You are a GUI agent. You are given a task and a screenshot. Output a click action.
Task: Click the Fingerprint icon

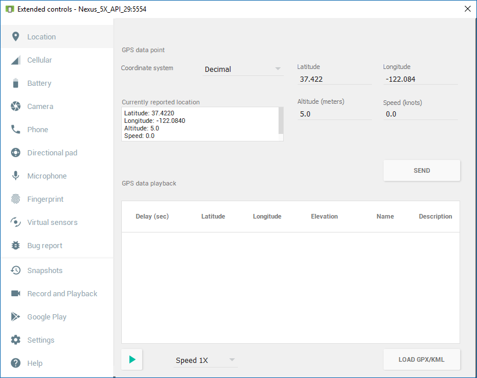coord(16,199)
